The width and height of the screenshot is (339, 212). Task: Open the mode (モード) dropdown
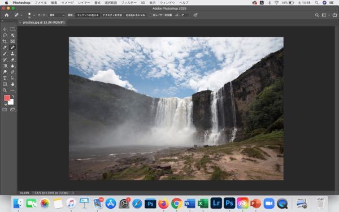click(x=56, y=15)
